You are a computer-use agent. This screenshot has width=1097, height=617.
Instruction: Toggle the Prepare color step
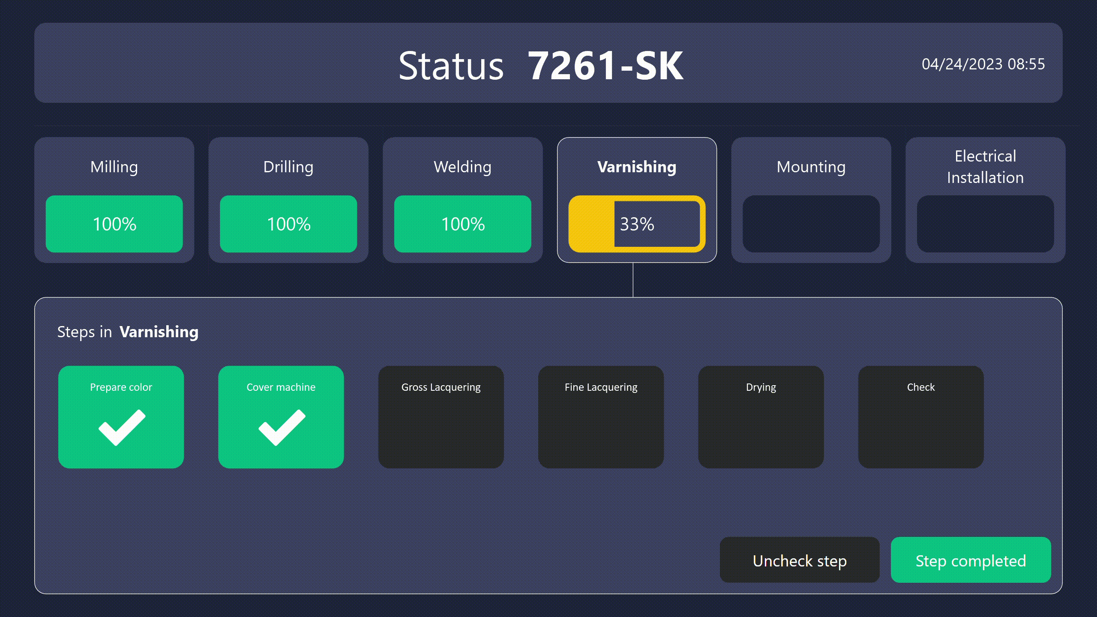[121, 417]
